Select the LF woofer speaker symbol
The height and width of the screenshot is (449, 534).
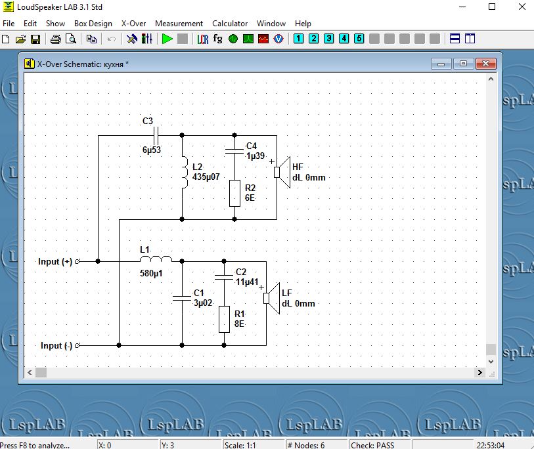click(x=272, y=298)
